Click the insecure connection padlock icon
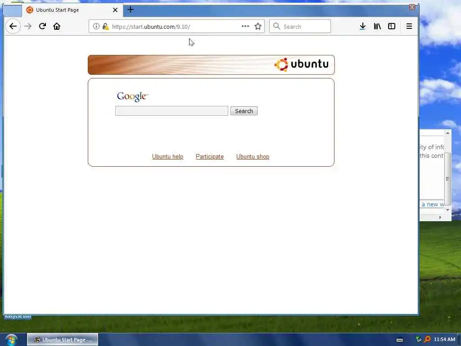 pos(105,27)
